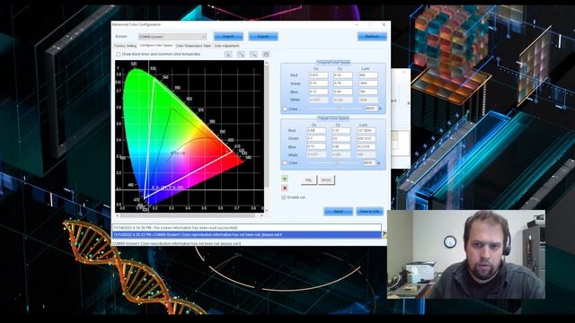Click Original Color Space Red Lum field

pos(367,75)
